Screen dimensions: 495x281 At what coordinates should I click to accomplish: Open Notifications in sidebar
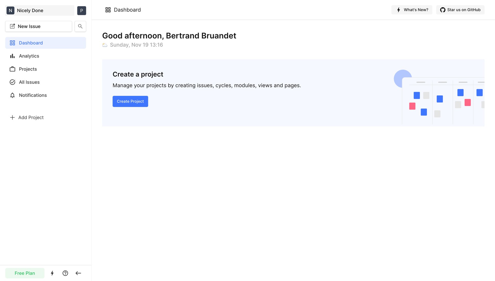pyautogui.click(x=33, y=95)
